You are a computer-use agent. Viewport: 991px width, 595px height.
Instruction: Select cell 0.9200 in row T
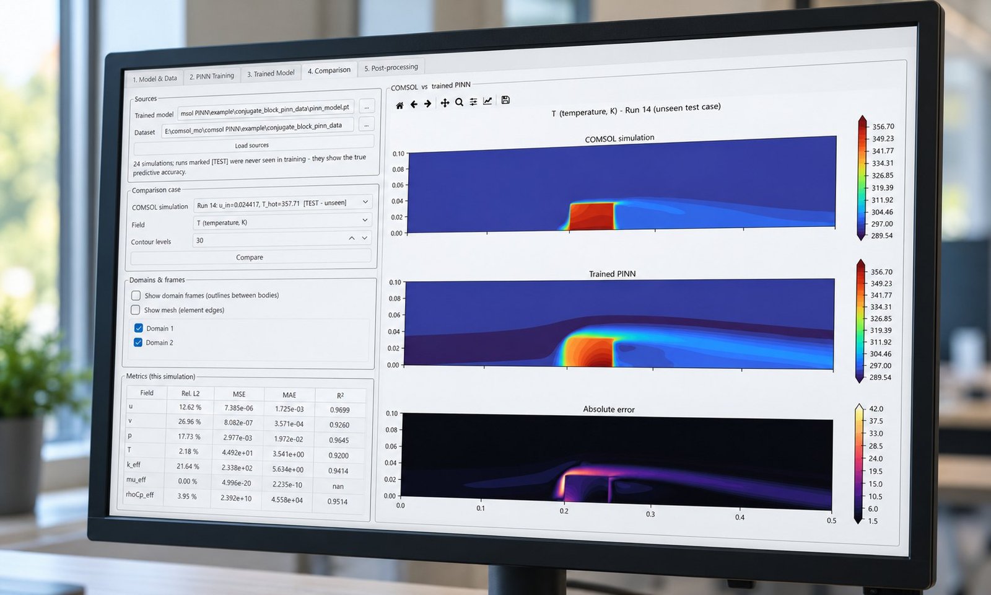[x=339, y=455]
